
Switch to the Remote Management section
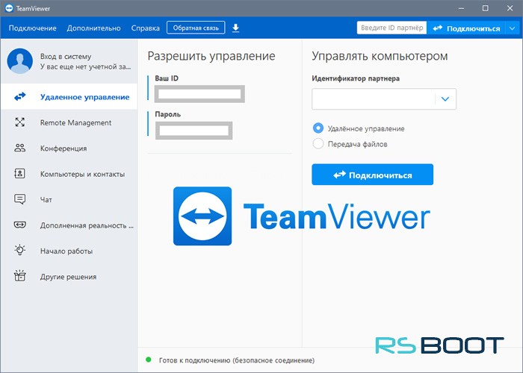69,122
